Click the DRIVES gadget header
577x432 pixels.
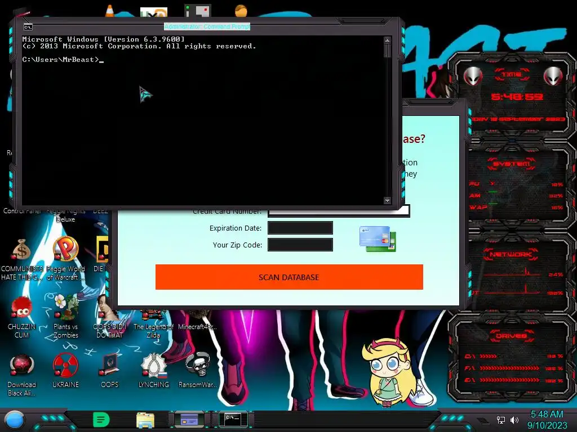(x=511, y=336)
